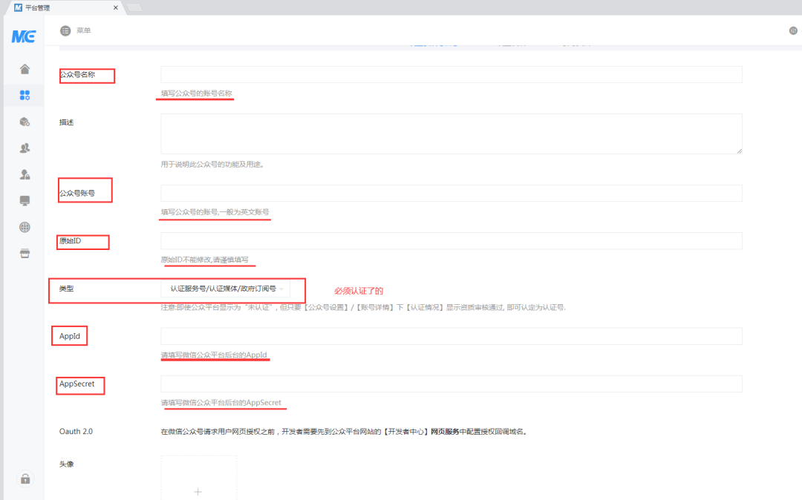Click the MC logo in top-left corner
Viewport: 802px width, 500px height.
click(22, 36)
